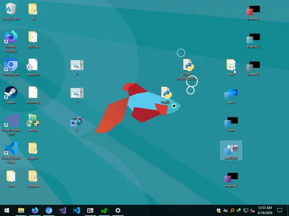
Task: Select the aero theme file with blue squares
Action: click(x=231, y=96)
